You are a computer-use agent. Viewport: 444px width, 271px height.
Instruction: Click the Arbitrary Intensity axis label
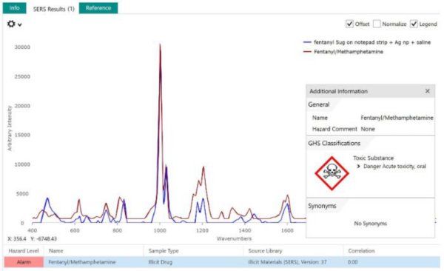[10, 128]
